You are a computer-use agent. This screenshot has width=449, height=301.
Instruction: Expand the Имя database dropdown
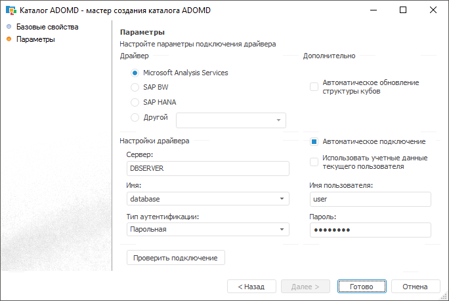click(x=281, y=199)
